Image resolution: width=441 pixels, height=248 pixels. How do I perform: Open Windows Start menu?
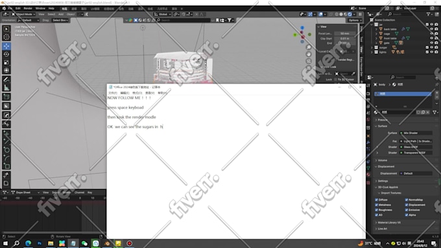pos(5,243)
